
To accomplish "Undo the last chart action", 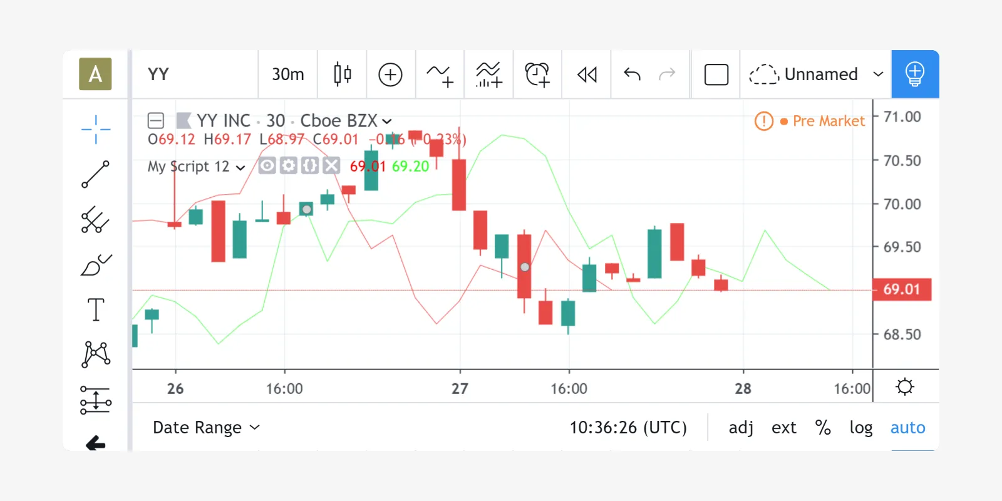I will pyautogui.click(x=633, y=75).
